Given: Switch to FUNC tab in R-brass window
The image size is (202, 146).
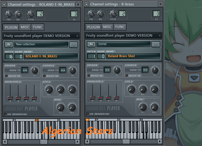Looking at the screenshot, I should (120, 27).
